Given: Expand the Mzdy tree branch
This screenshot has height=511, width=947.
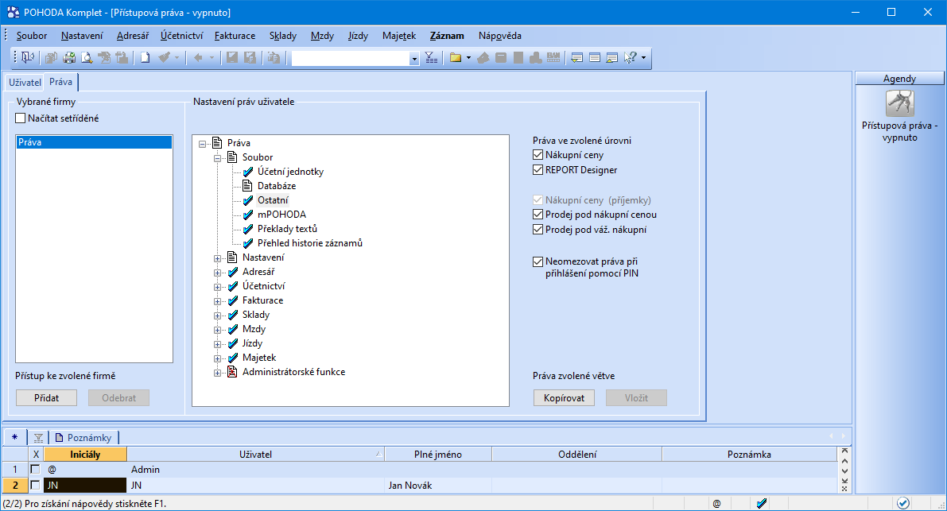Looking at the screenshot, I should coord(217,330).
